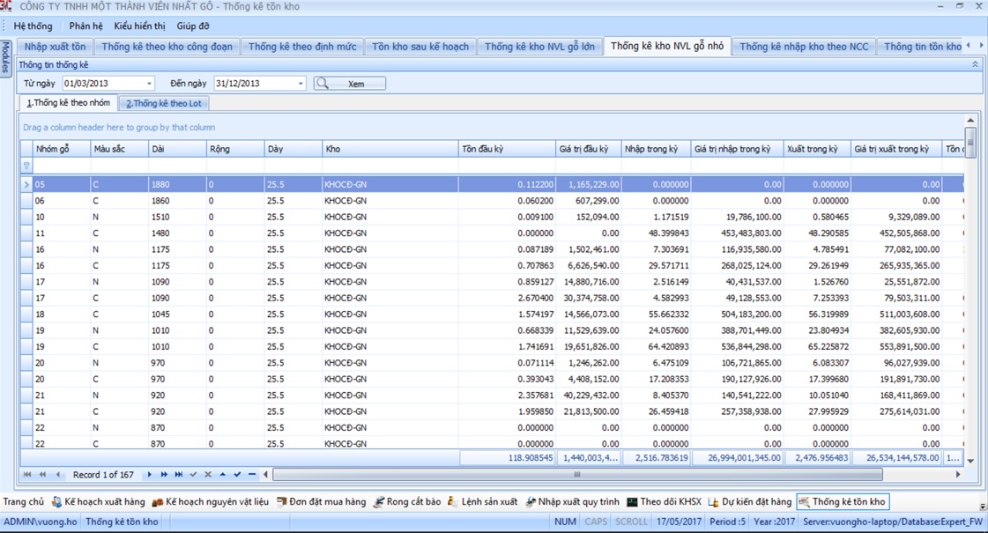Sort by Nhóm gỗ column header
The width and height of the screenshot is (988, 533).
[61, 149]
